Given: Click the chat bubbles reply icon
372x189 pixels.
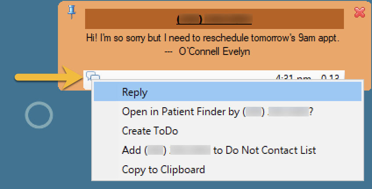Looking at the screenshot, I should (92, 76).
